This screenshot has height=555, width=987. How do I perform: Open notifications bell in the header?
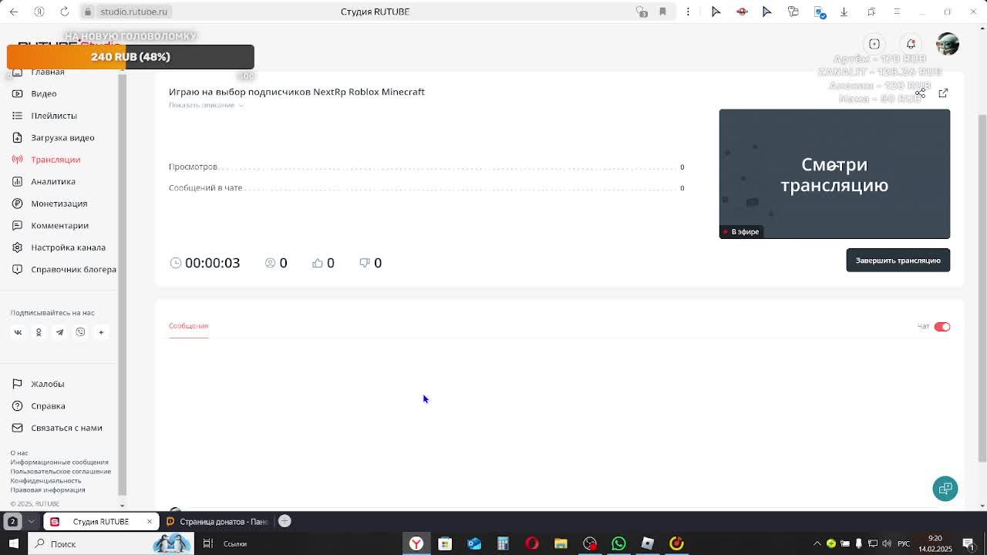coord(911,44)
